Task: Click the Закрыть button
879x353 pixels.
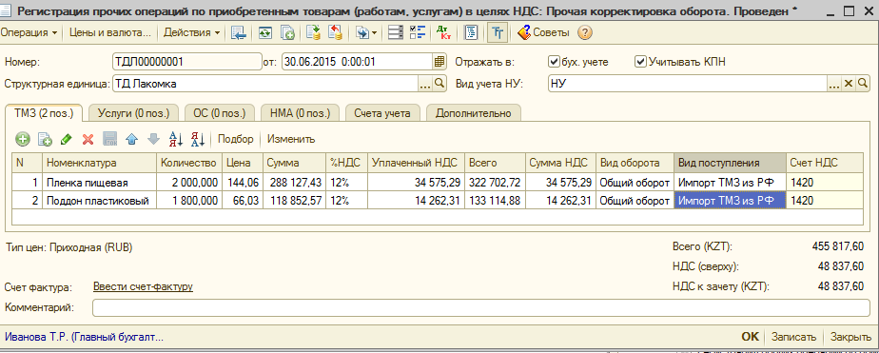Action: pos(851,337)
